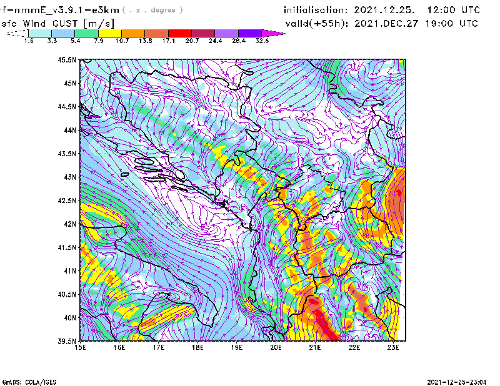Click the 2021-12-25-23:04 timestamp

click(457, 382)
